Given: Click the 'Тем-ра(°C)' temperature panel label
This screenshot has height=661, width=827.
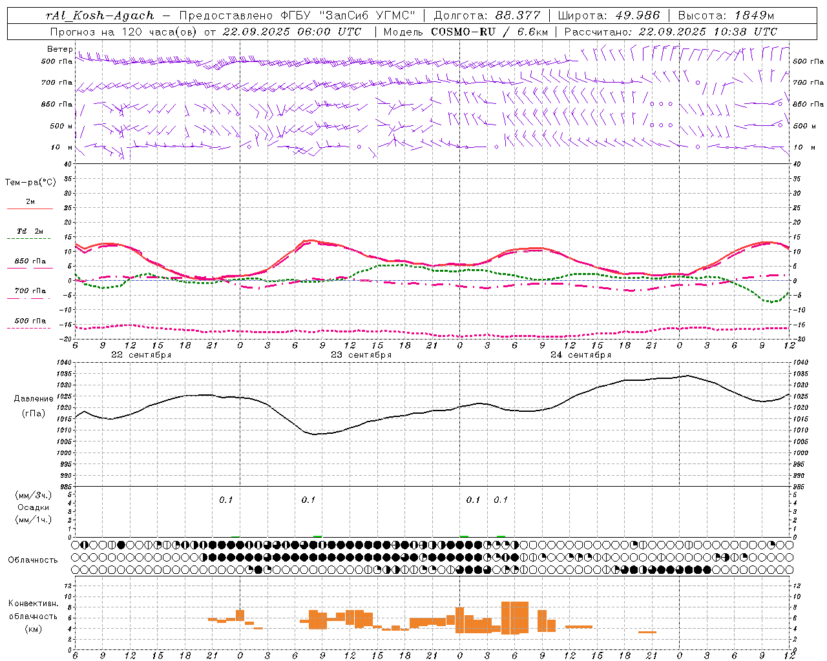Looking at the screenshot, I should 30,183.
